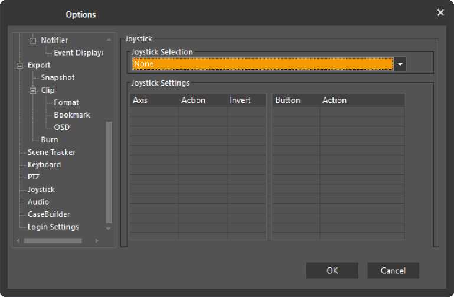Click OK to confirm options
Screen dimensions: 454x297
pos(332,270)
